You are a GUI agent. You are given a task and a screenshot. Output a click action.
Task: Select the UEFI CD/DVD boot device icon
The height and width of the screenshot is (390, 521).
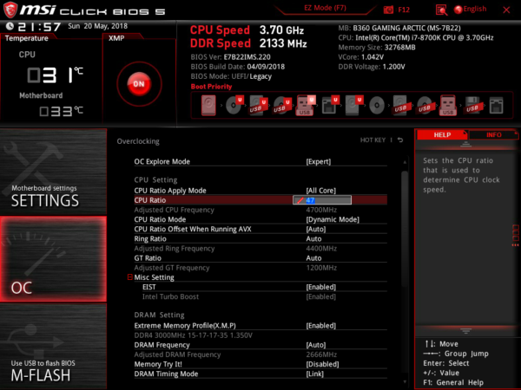coord(234,105)
